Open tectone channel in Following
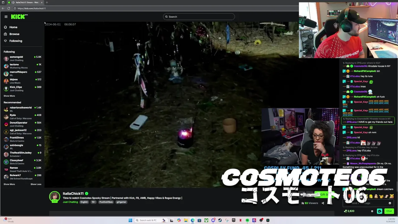The image size is (398, 224). pyautogui.click(x=22, y=66)
